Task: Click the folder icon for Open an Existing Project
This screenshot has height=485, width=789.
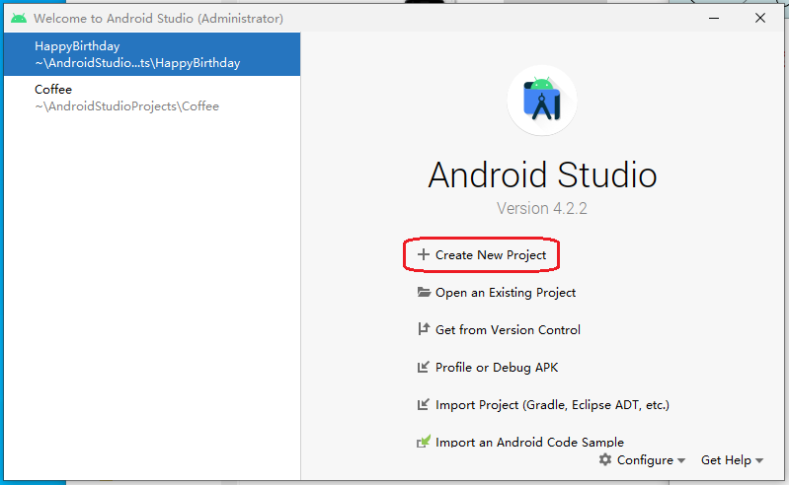Action: pyautogui.click(x=424, y=292)
